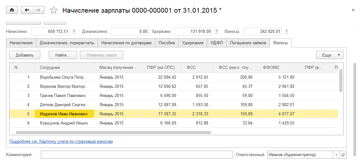
Task: Add document to favorites with star
Action: (x=54, y=10)
